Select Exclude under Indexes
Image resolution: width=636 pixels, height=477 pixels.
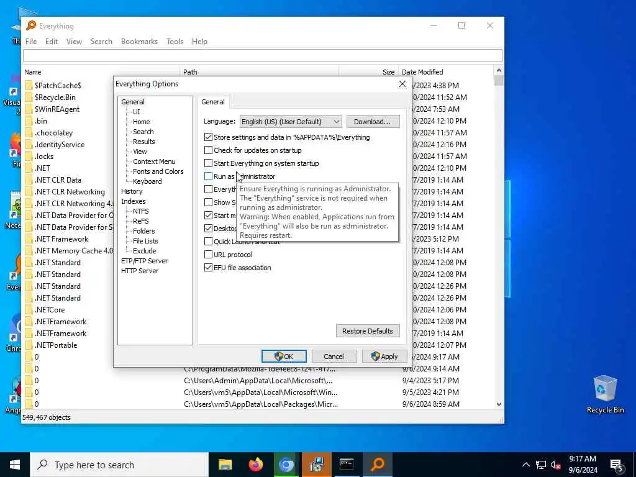[144, 251]
